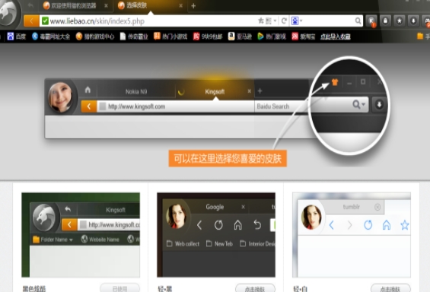Click the underlined import data bookmark link

(x=336, y=36)
